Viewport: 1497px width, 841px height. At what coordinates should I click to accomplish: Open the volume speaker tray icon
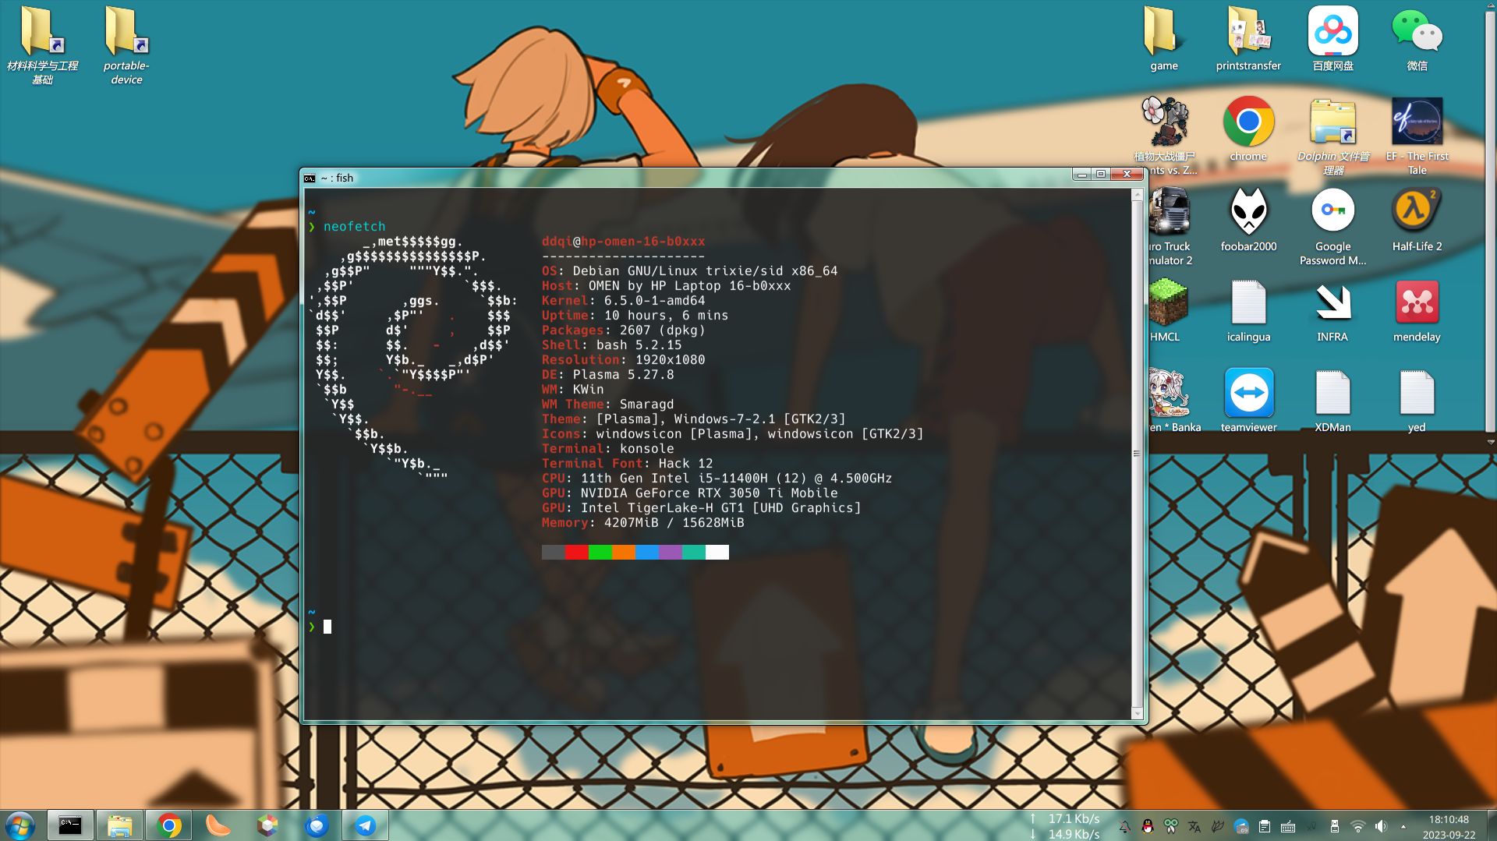coord(1382,826)
